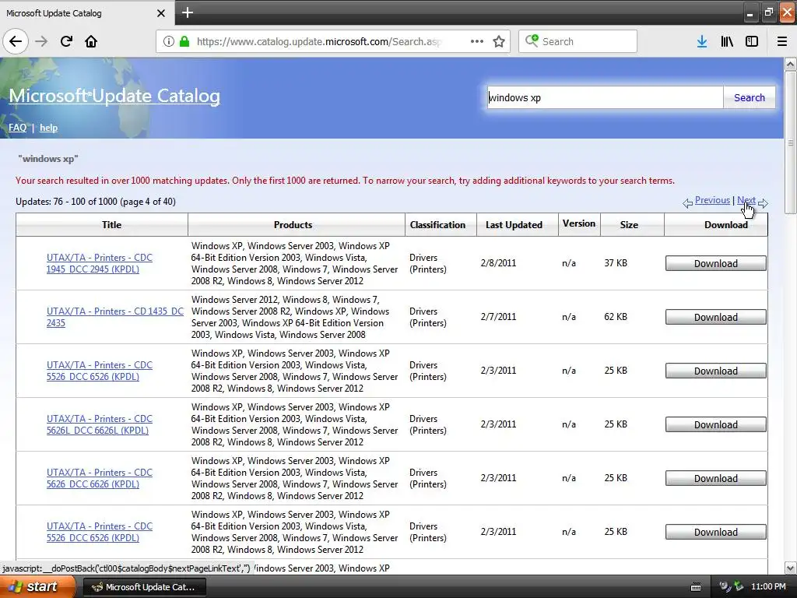Viewport: 797px width, 598px height.
Task: Open UTAX/TA CDC 1945 DCC 2945 (KPDL) link
Action: tap(99, 263)
